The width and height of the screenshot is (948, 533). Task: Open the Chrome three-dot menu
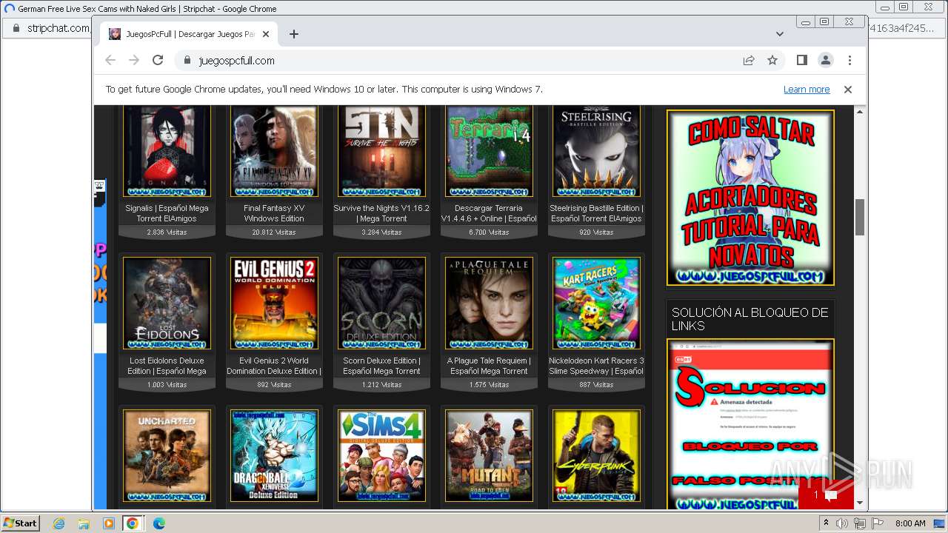(x=849, y=60)
